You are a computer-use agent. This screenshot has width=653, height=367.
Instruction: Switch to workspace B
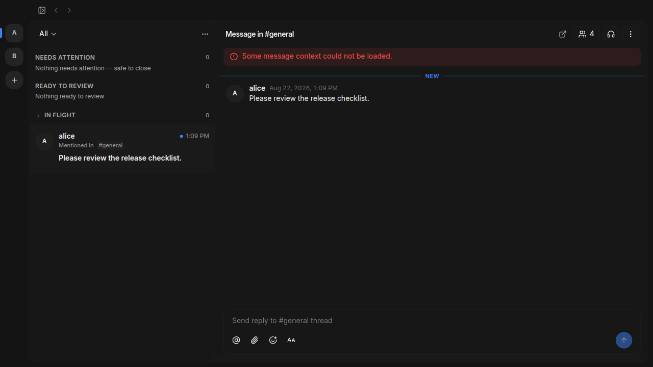click(x=14, y=57)
